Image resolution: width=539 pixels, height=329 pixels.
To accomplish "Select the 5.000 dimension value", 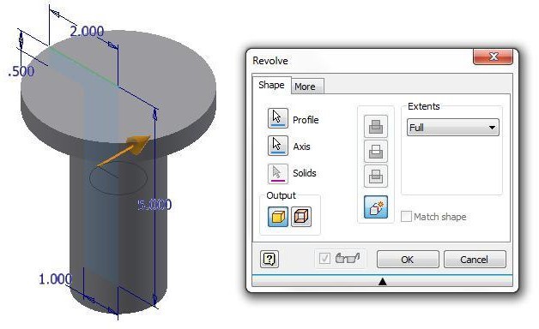I will pyautogui.click(x=154, y=205).
